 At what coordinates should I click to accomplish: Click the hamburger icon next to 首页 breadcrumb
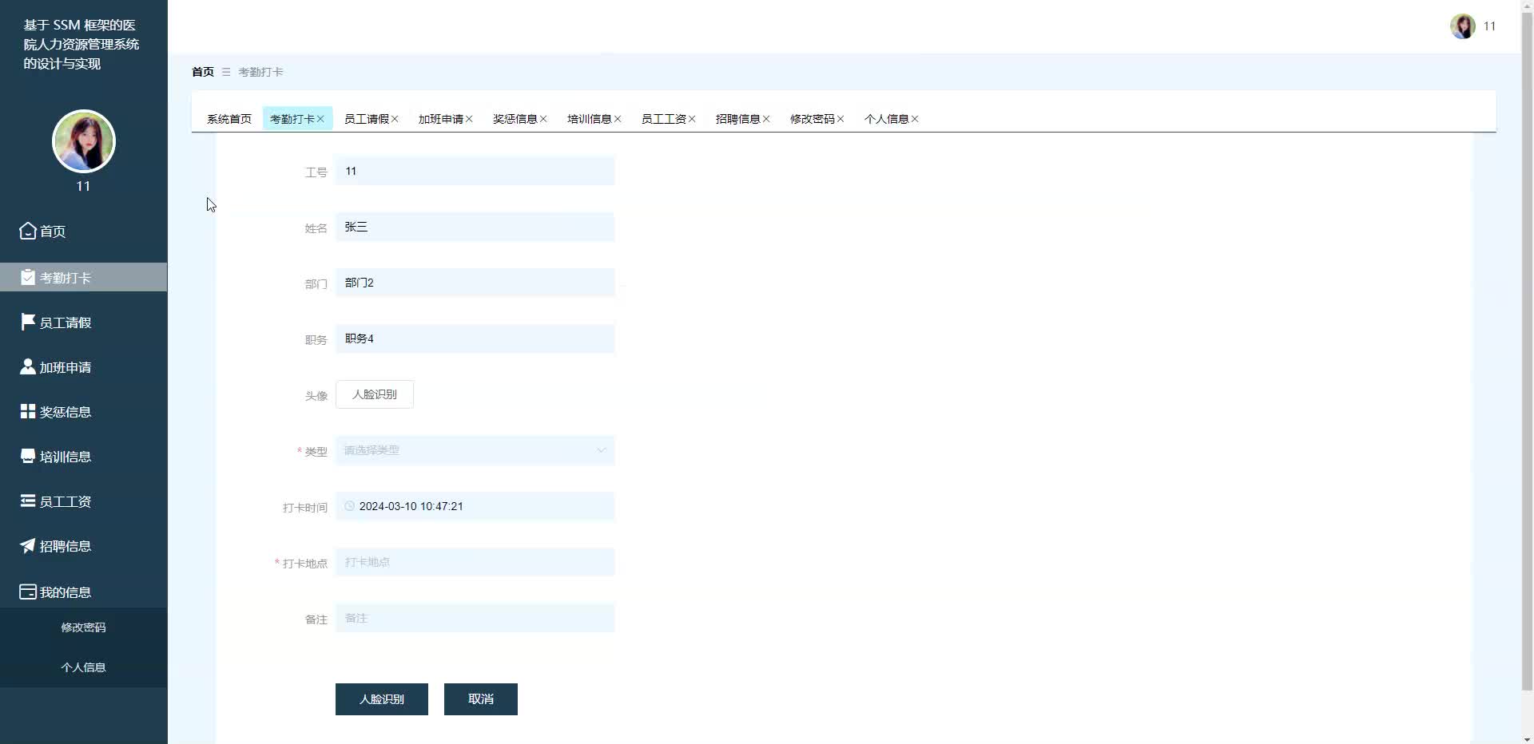[x=225, y=71]
